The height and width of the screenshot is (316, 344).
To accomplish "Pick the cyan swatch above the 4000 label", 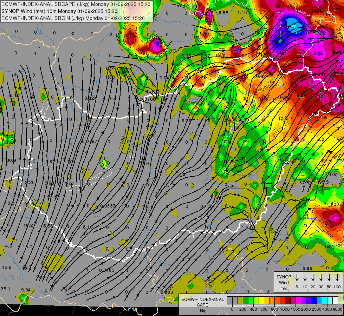I will [325, 301].
